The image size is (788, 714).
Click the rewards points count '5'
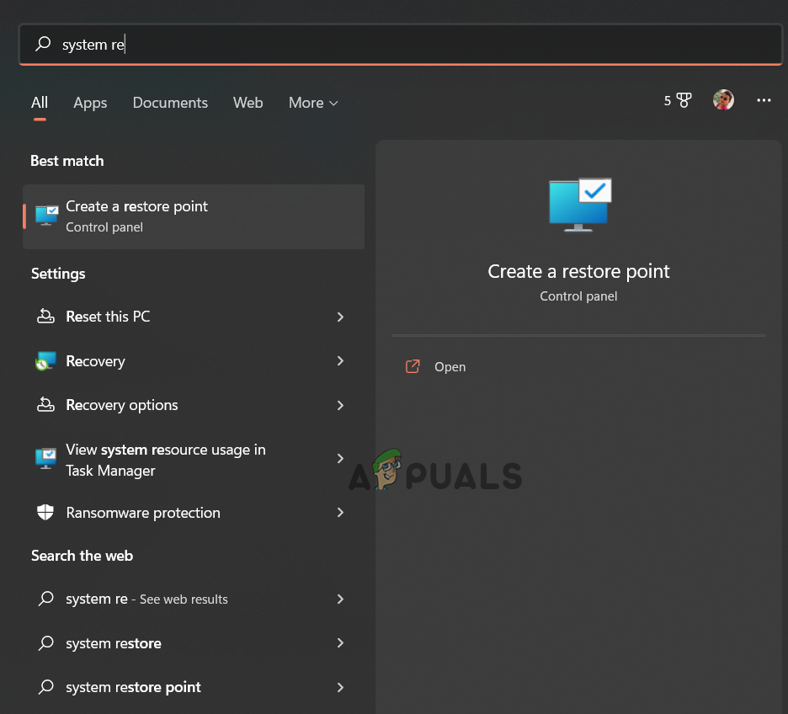[x=668, y=100]
